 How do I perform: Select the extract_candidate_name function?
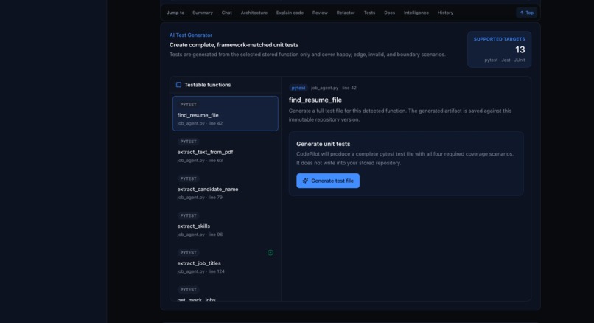pos(225,187)
